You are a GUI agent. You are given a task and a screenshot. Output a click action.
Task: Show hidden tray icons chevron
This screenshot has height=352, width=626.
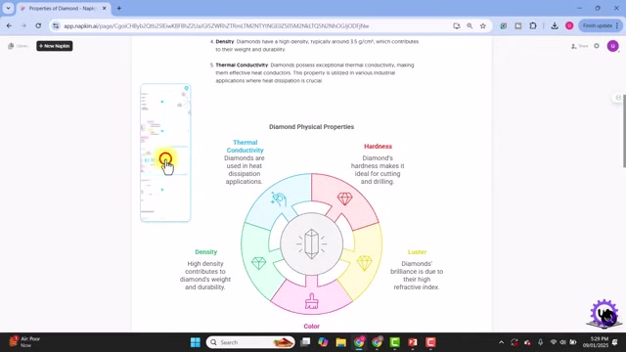click(x=501, y=342)
